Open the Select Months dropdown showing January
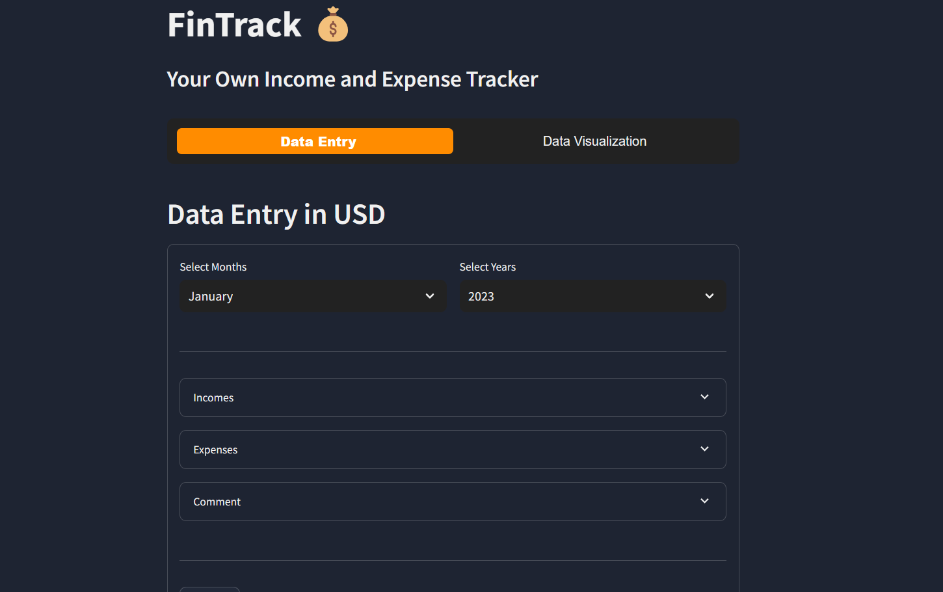This screenshot has height=592, width=943. 313,296
